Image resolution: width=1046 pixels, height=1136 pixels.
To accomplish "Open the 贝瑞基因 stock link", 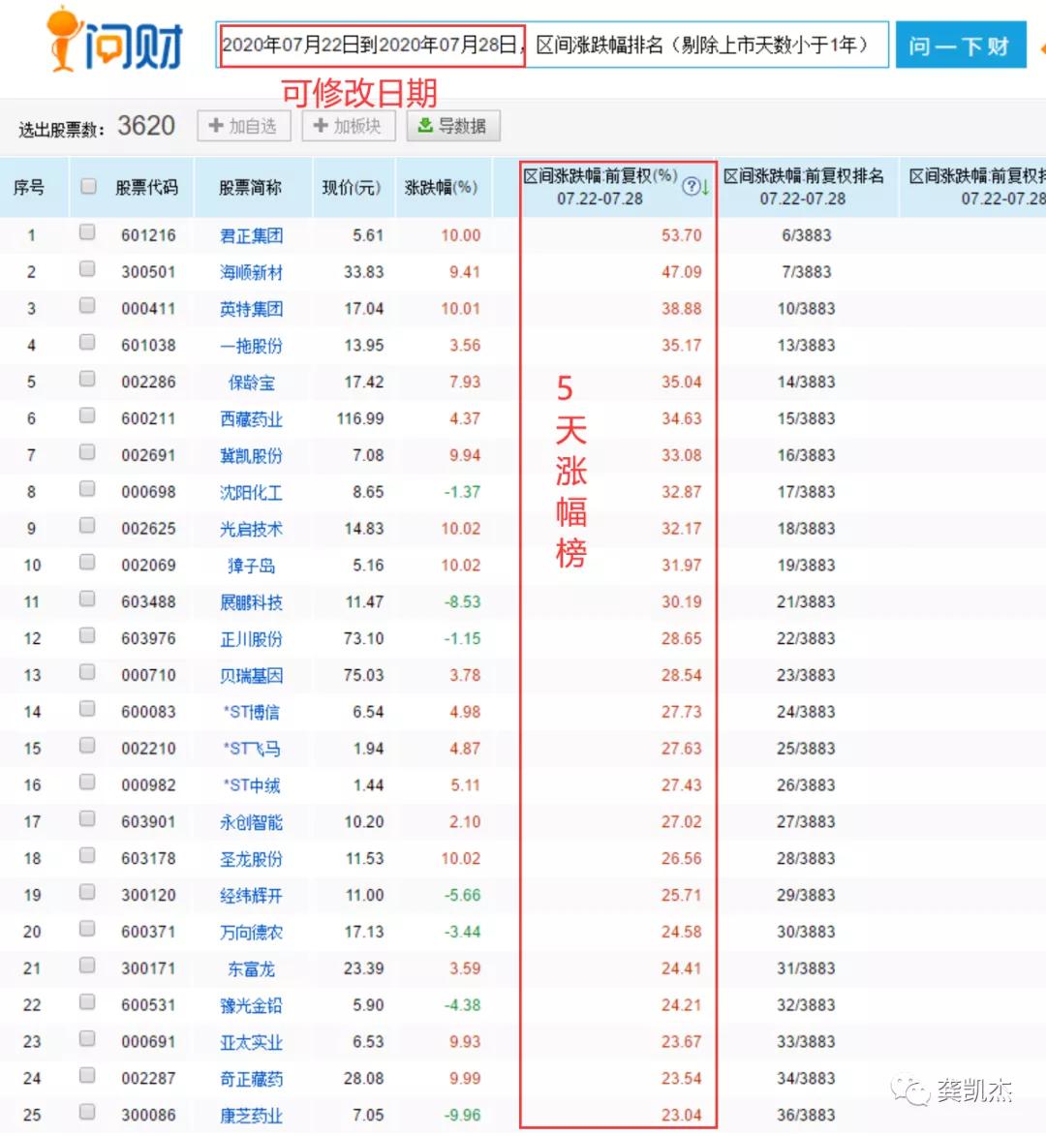I will click(x=252, y=675).
